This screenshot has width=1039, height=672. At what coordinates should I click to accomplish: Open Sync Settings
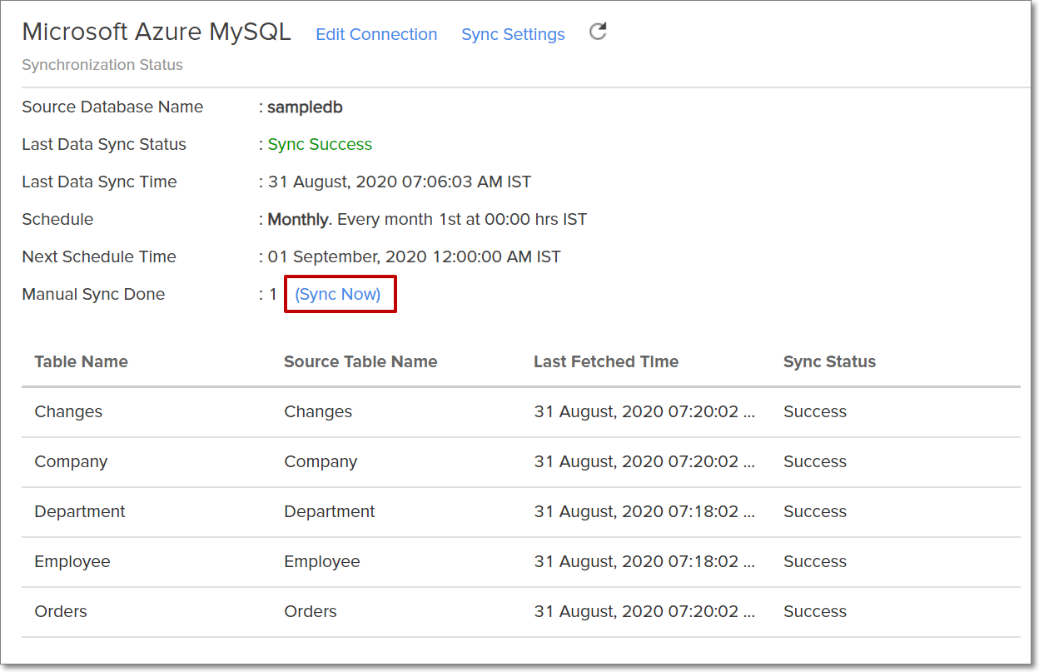pos(512,34)
